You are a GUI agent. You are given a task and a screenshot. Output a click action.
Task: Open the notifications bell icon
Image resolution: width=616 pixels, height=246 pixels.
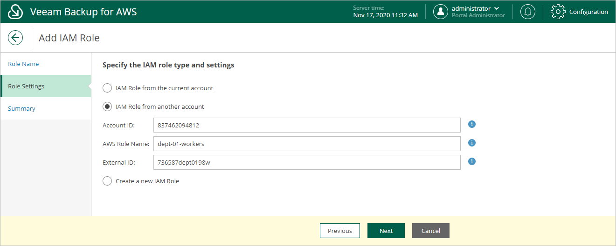(528, 12)
